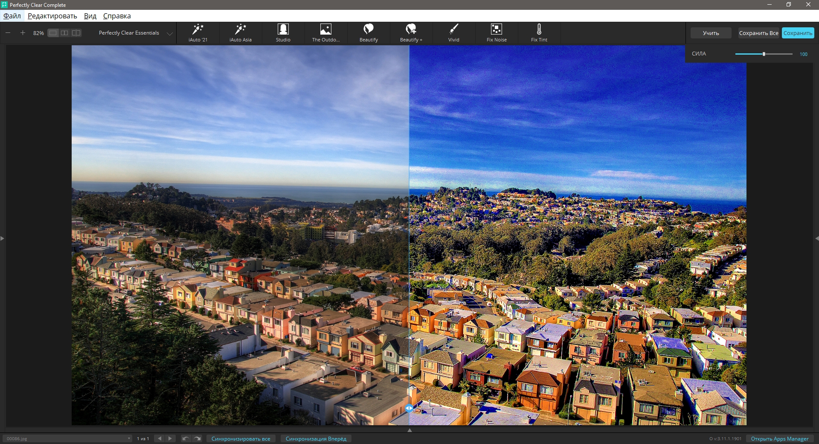
Task: Apply the Fix Noise preset
Action: (x=497, y=33)
